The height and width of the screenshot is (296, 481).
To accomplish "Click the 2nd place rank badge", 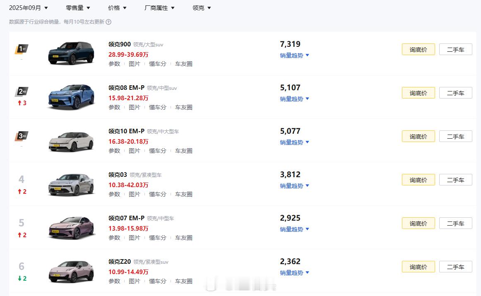I will coord(22,92).
